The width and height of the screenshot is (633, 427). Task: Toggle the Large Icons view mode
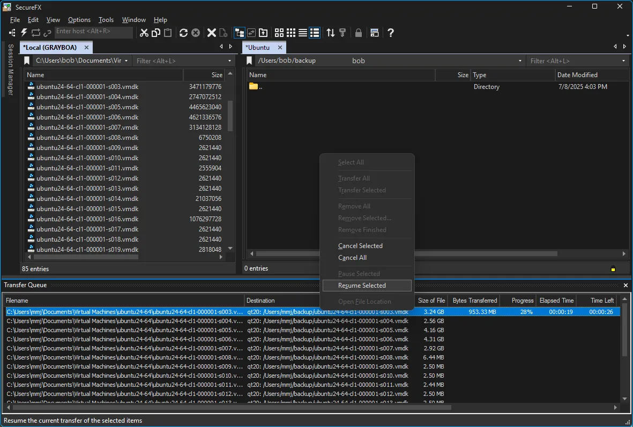[279, 33]
